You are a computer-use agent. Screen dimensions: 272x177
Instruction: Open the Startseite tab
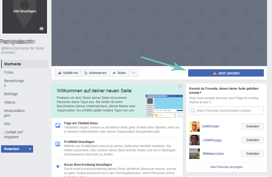[x=25, y=64]
